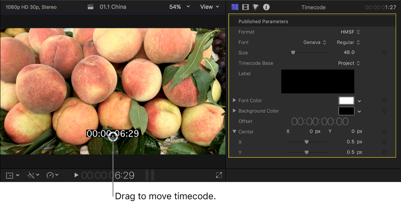Click the fullscreen expand arrows at bottom right
This screenshot has width=401, height=203.
click(x=218, y=175)
